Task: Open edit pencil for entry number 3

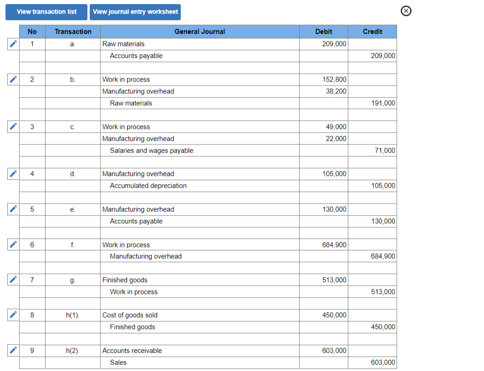Action: click(13, 127)
